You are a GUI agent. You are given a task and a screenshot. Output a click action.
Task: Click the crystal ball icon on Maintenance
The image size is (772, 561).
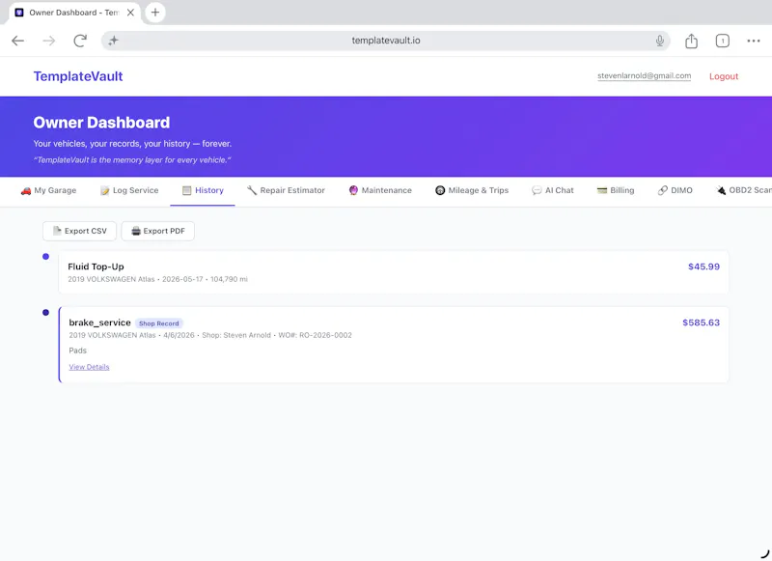353,190
